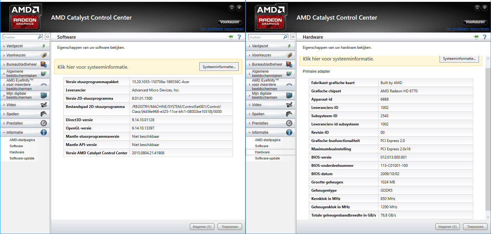Select driver version '15.20.1055-150706a-186556C-Acer' value
Screen dimensions: 491x234
tap(161, 82)
